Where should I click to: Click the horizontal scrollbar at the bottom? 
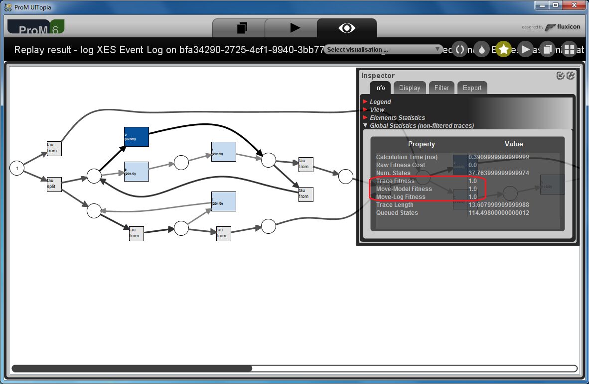click(294, 369)
